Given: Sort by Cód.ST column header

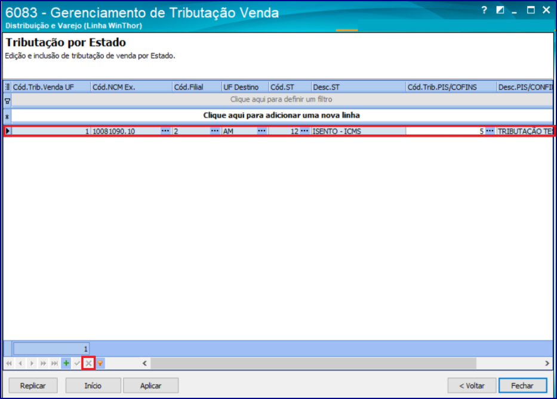Looking at the screenshot, I should 290,87.
